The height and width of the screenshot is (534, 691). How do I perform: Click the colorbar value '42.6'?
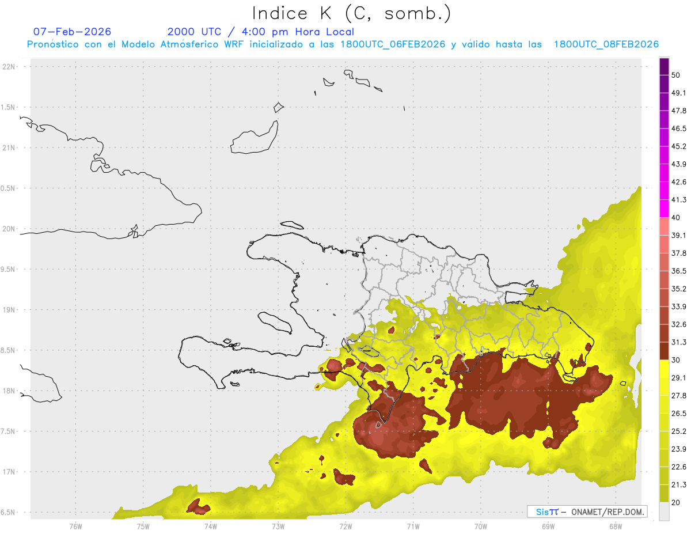coord(679,182)
